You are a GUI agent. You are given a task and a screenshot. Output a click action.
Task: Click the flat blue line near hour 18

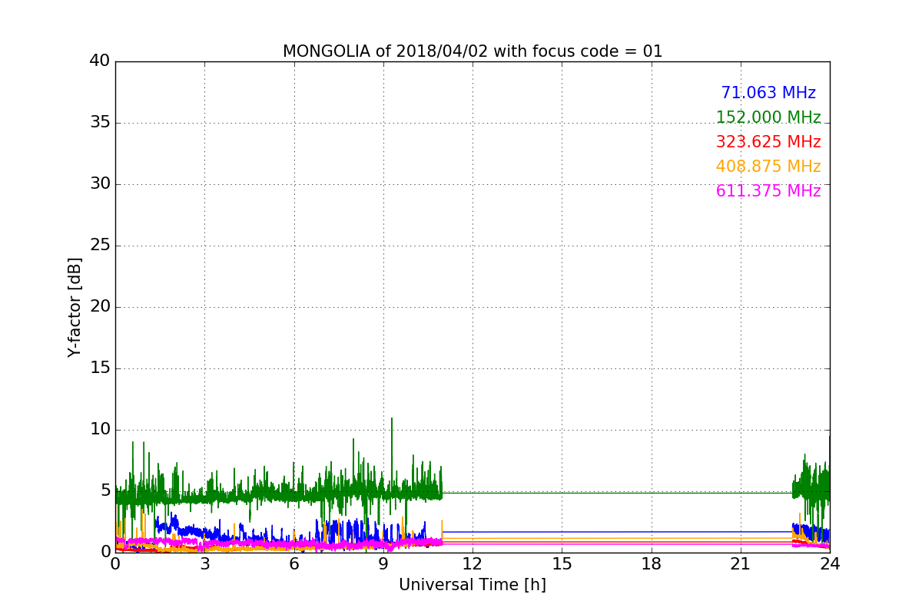[652, 531]
